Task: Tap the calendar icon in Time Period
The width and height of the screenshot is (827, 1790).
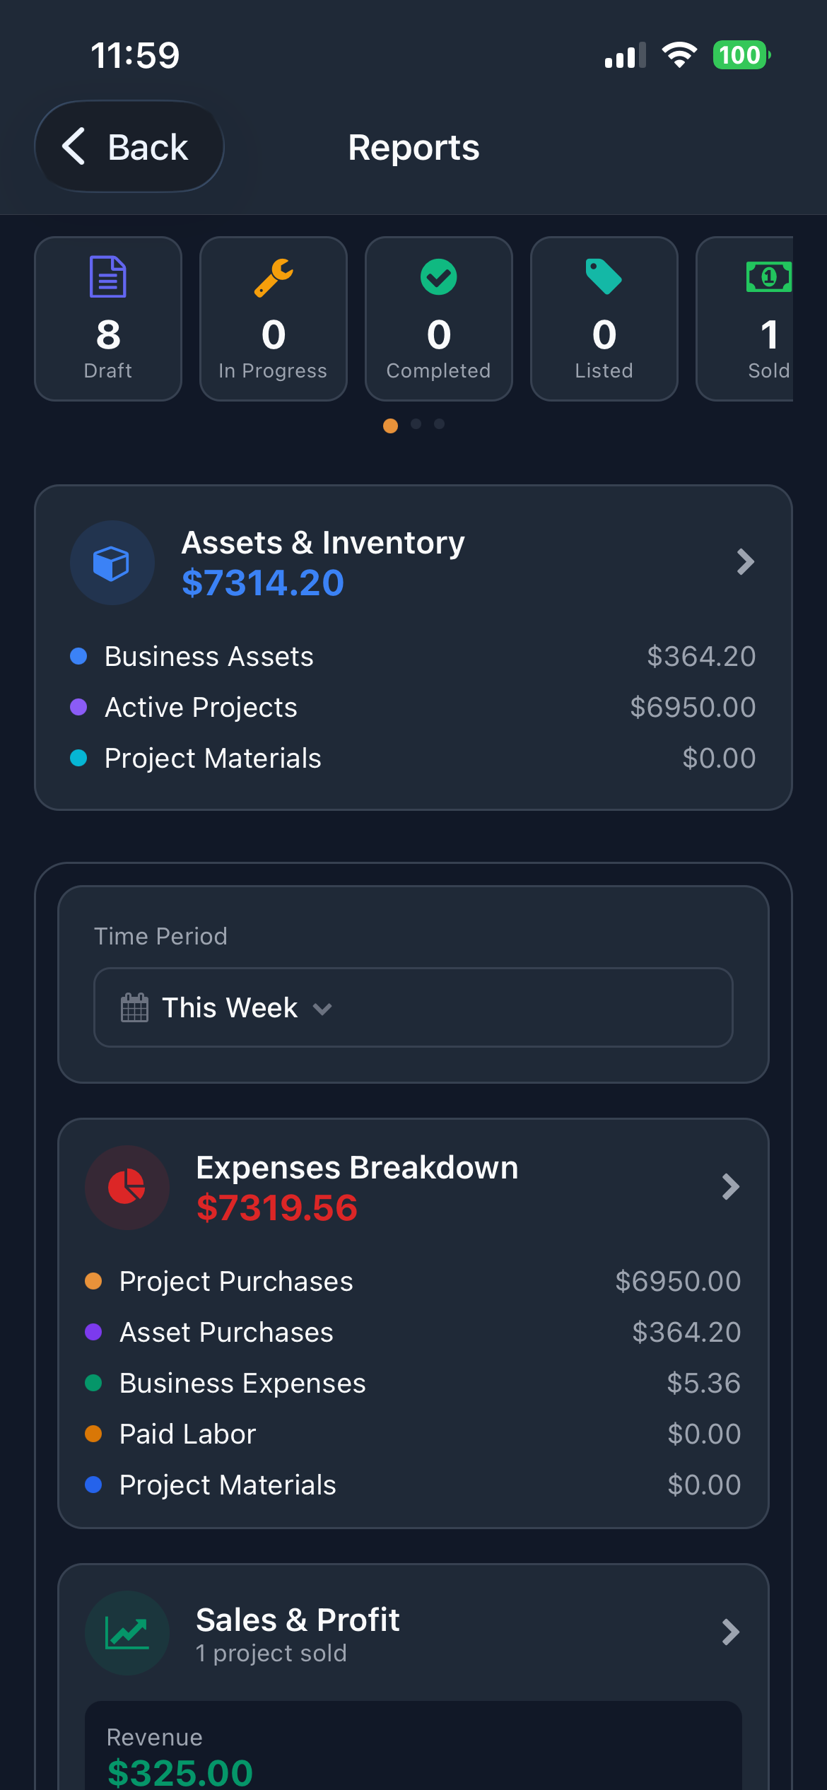Action: pyautogui.click(x=134, y=1007)
